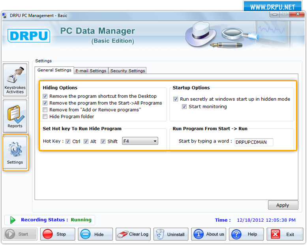Click the WWW.DRPU.NET banner link
This screenshot has width=307, height=245.
(273, 7)
